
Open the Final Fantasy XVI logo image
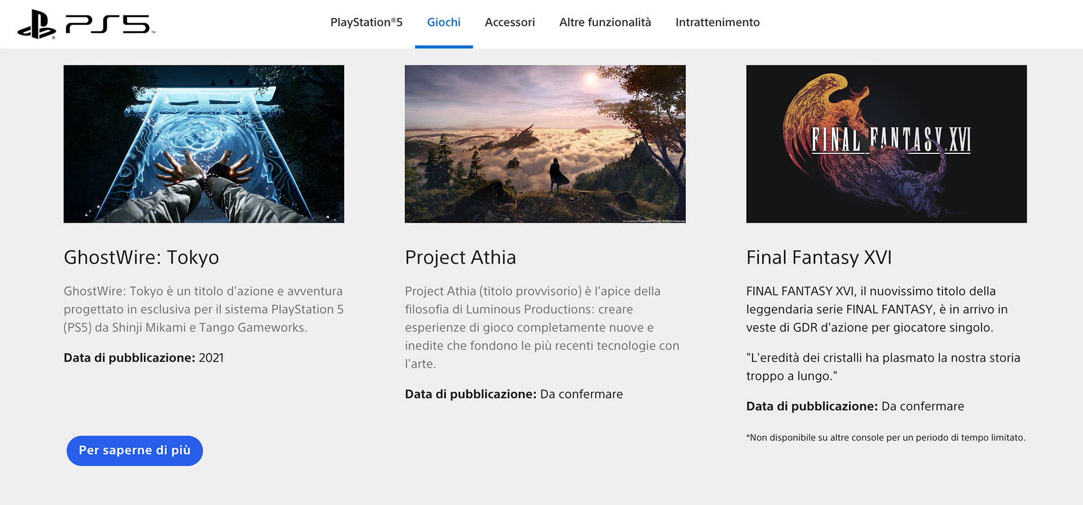coord(886,144)
